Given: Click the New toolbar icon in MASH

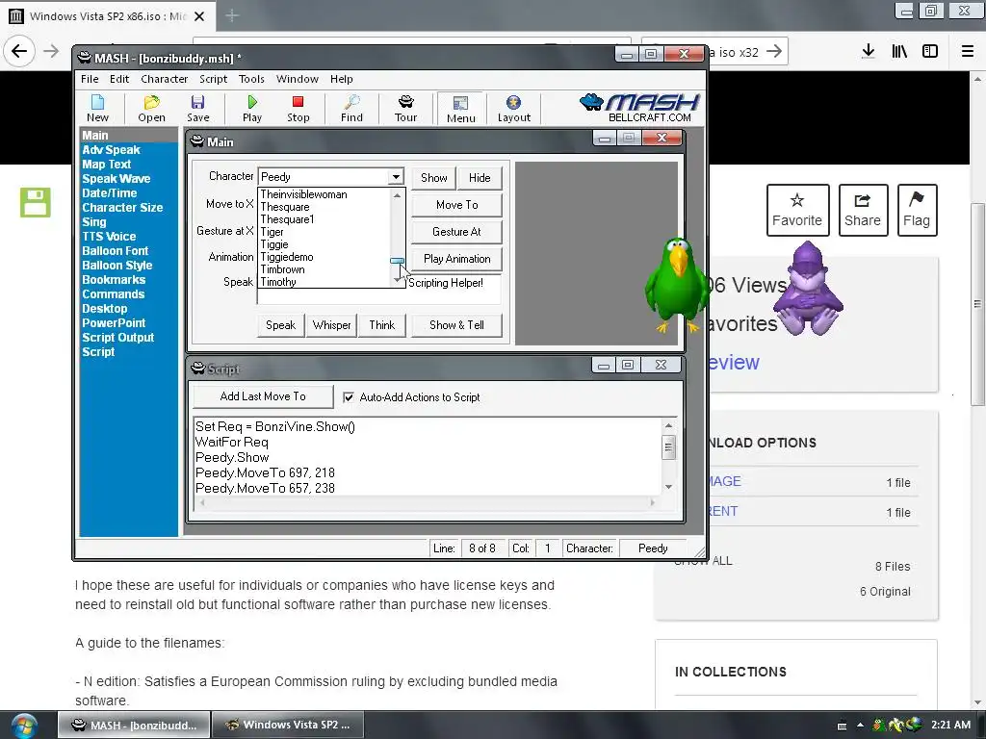Looking at the screenshot, I should tap(97, 108).
